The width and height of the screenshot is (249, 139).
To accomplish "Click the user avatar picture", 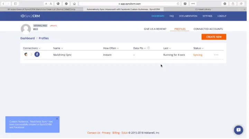I will pos(26,29).
